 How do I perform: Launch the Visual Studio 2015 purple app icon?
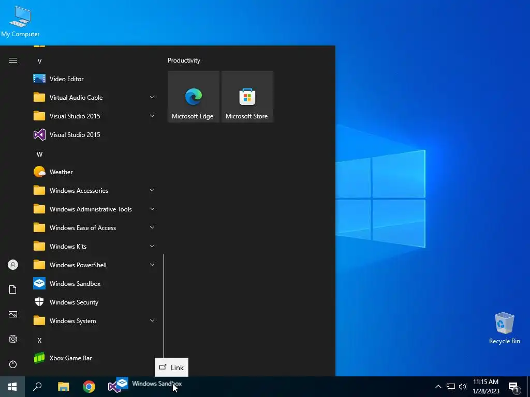pos(39,135)
